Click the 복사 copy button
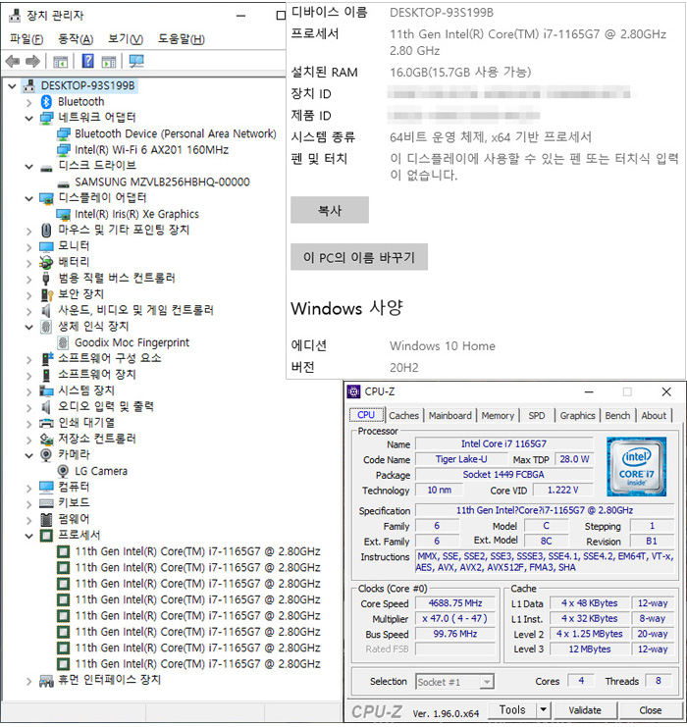This screenshot has width=687, height=727. pos(330,210)
